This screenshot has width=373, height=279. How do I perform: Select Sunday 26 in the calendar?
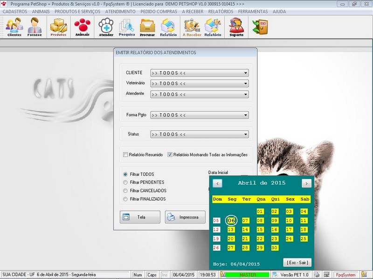pos(216,248)
